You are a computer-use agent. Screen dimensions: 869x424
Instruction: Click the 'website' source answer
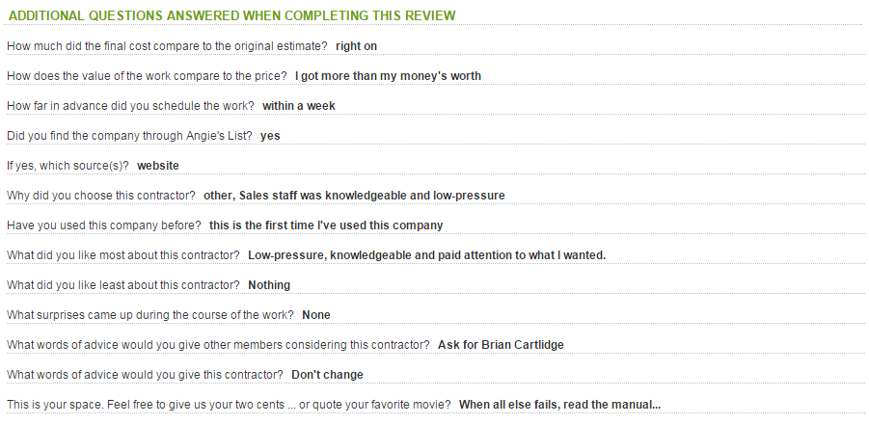tap(158, 166)
